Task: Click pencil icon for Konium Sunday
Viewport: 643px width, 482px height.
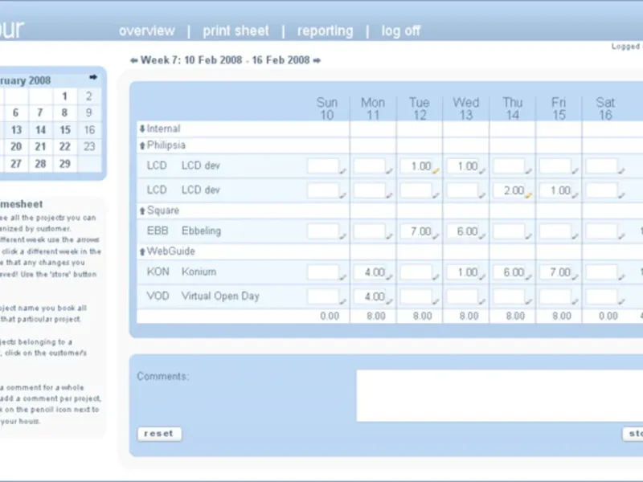Action: point(343,277)
